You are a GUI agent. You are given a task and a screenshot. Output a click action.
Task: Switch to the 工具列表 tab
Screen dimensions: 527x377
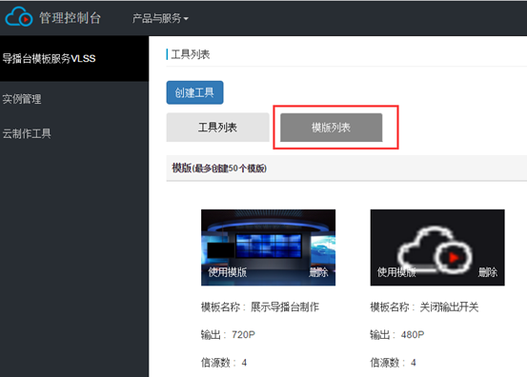click(x=217, y=128)
